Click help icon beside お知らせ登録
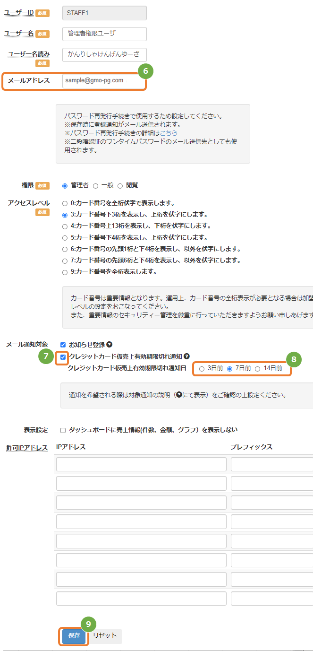 [x=109, y=345]
